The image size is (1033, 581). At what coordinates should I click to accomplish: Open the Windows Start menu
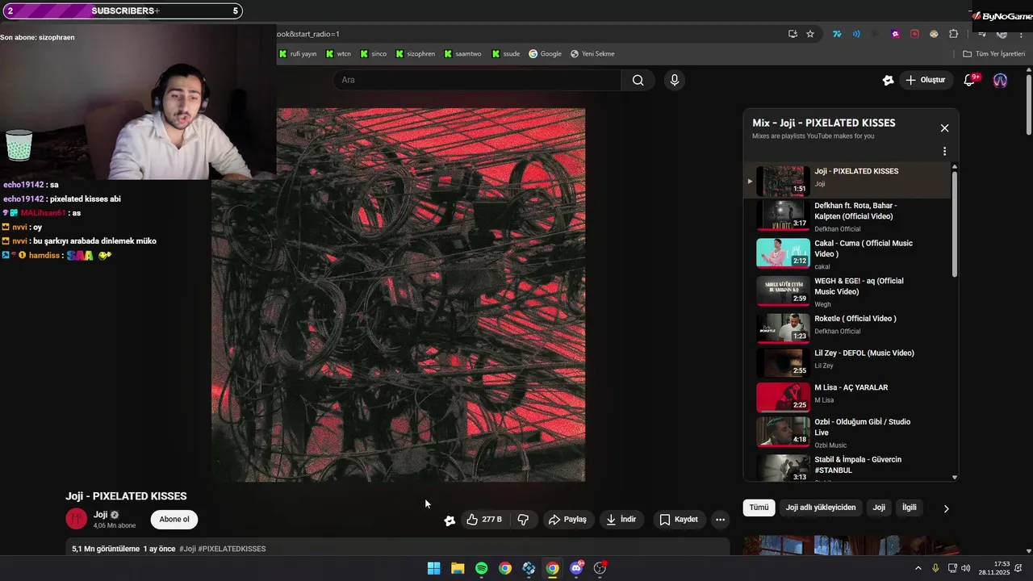point(433,568)
